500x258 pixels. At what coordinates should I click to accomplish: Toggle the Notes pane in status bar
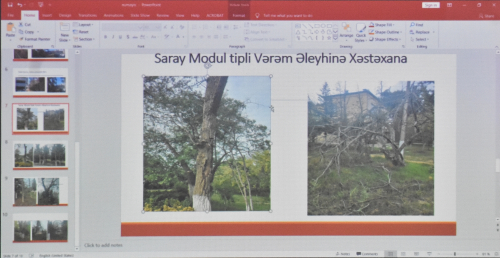click(x=343, y=254)
